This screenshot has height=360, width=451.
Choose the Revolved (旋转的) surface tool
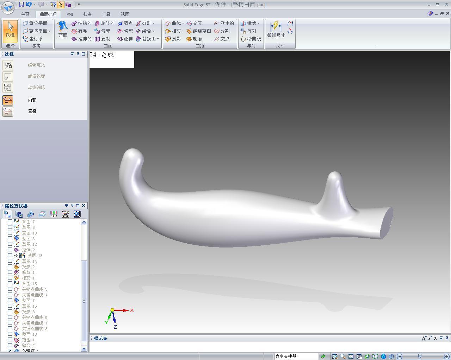(105, 23)
